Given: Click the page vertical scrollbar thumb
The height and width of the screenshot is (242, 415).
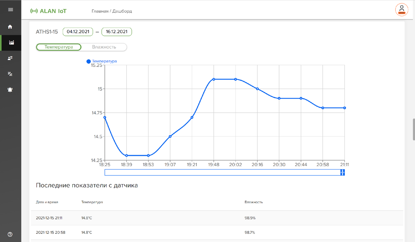Looking at the screenshot, I should click(x=413, y=130).
